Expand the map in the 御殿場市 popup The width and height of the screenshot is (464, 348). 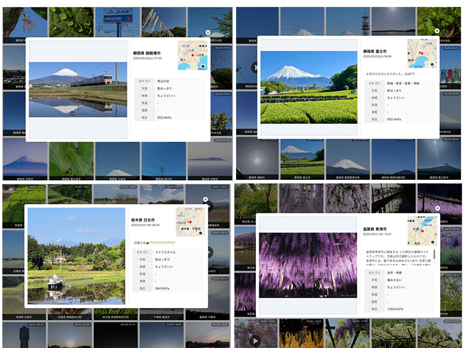point(202,67)
